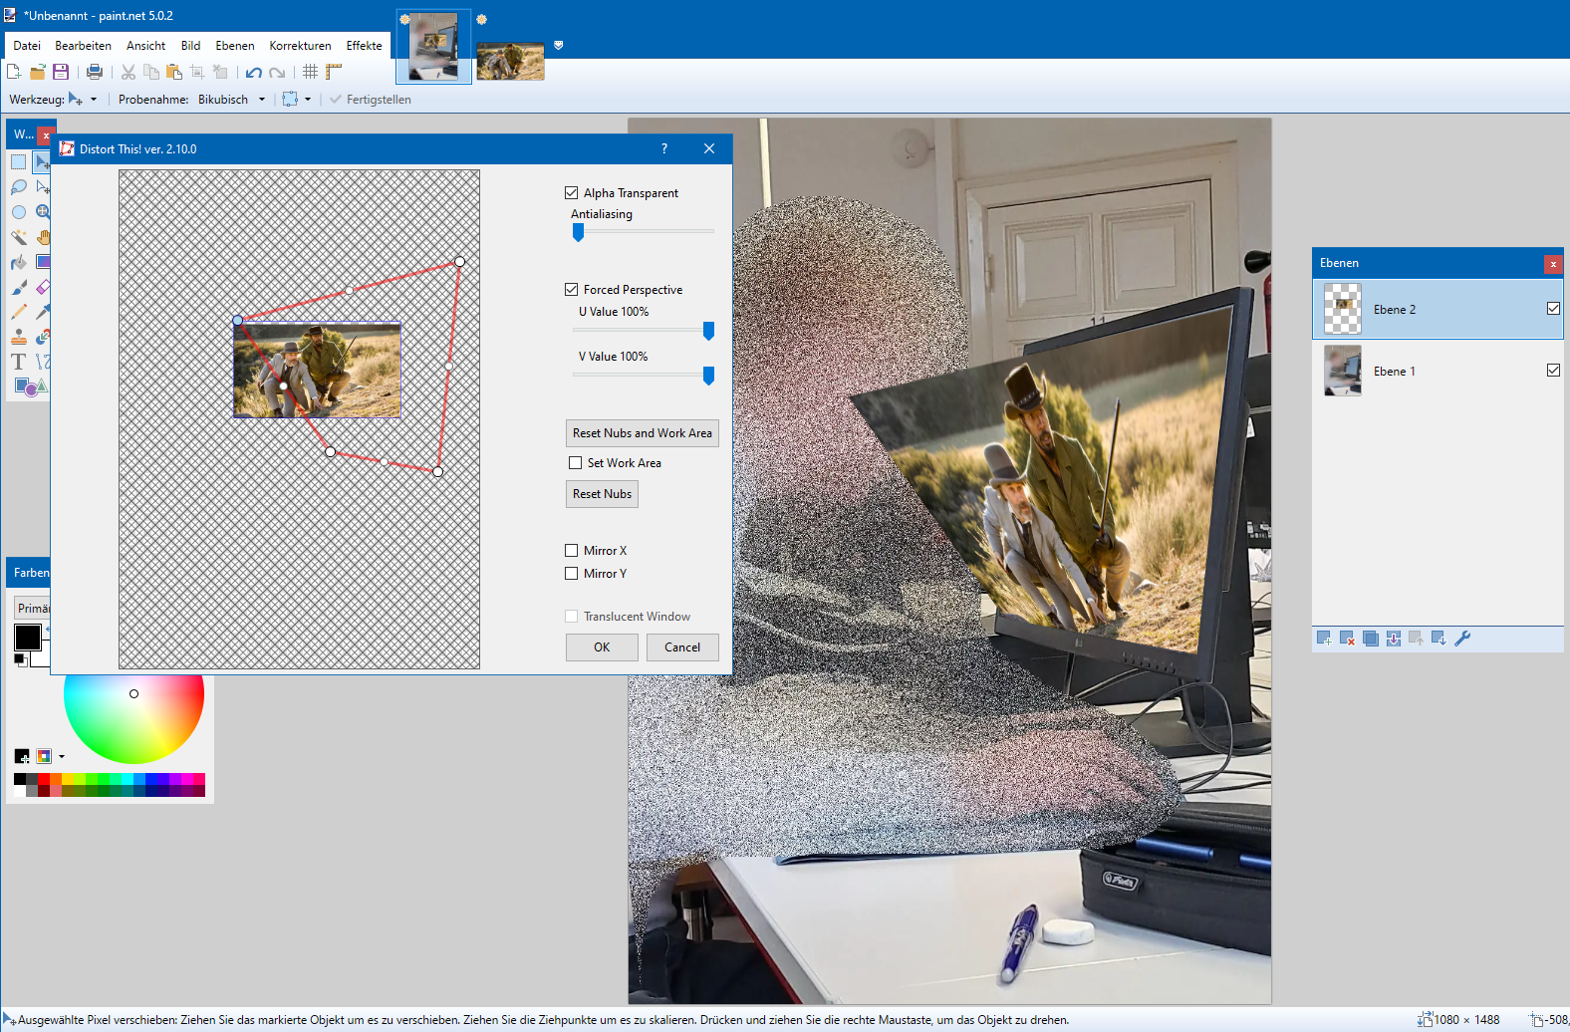Hide layer Ebene 2 via checkbox
This screenshot has width=1570, height=1032.
[x=1553, y=309]
